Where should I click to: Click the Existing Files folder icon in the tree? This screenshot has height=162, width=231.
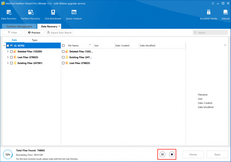tap(15, 63)
